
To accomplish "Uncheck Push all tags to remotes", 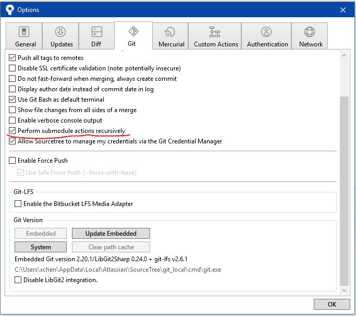I will pyautogui.click(x=13, y=58).
